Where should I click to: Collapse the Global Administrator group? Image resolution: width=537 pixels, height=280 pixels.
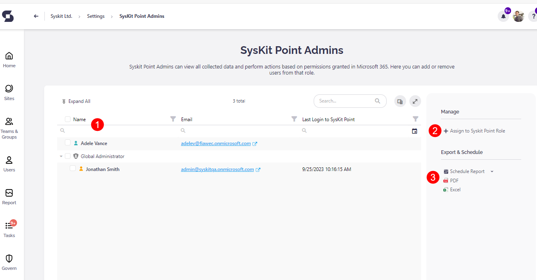(62, 156)
